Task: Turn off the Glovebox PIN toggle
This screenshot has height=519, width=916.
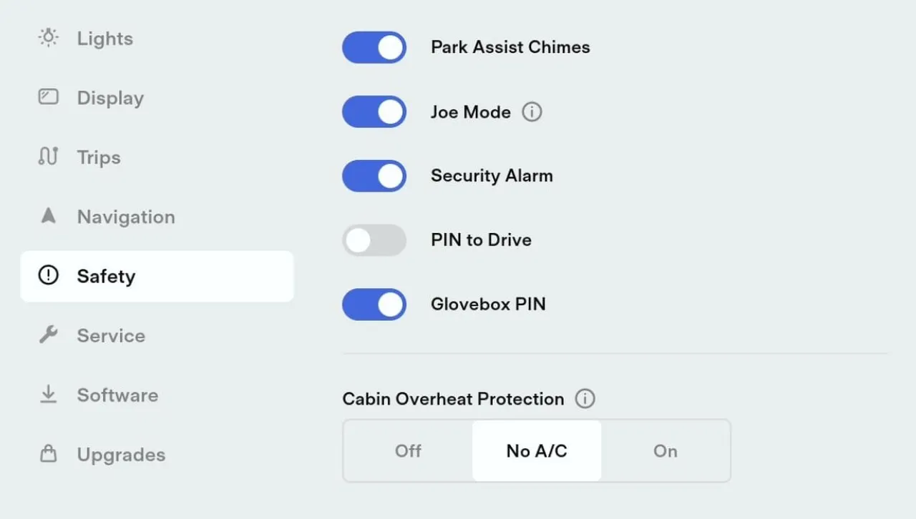Action: (x=374, y=305)
